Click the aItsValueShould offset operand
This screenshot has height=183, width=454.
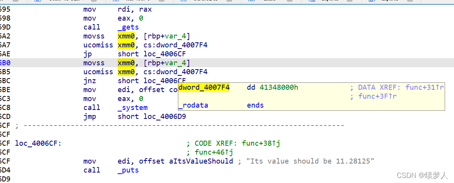tap(201, 161)
